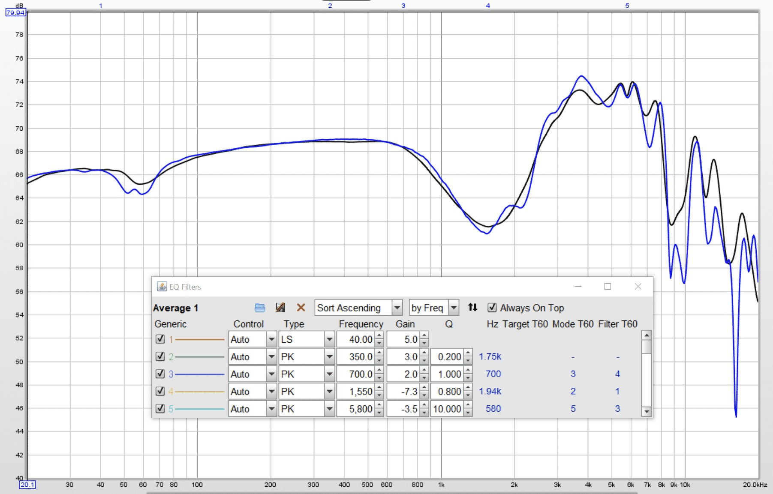Maximize the EQ Filters window
Viewport: 773px width, 494px height.
point(608,287)
